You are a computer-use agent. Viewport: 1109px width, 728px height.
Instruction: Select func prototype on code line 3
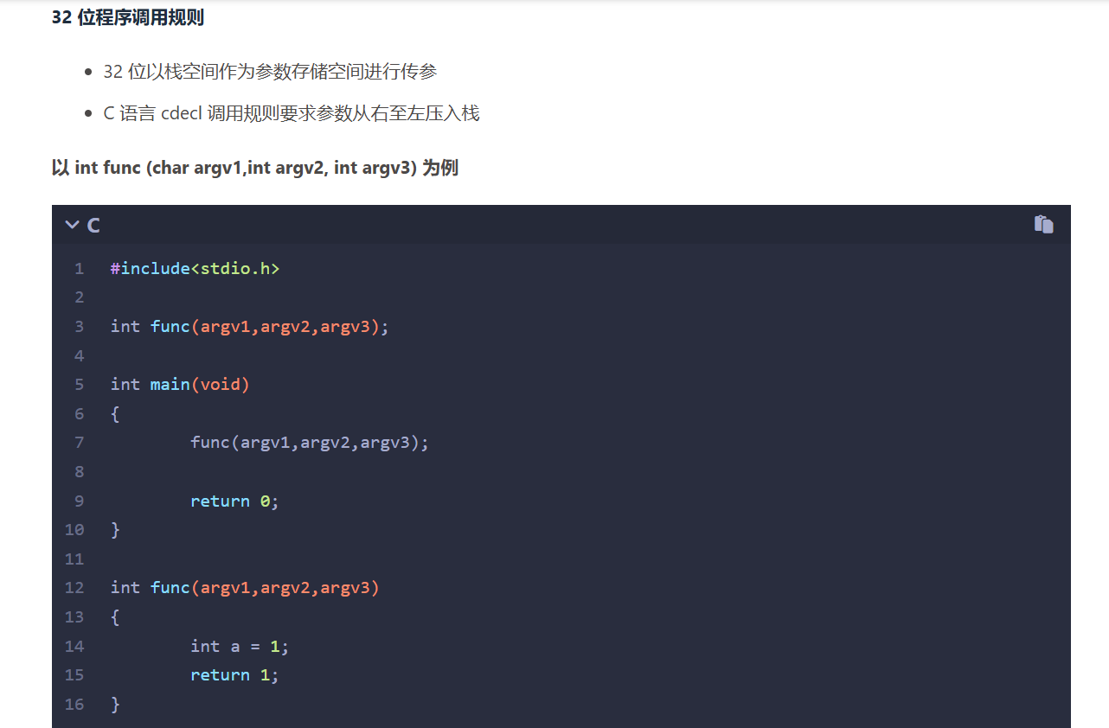pos(250,326)
